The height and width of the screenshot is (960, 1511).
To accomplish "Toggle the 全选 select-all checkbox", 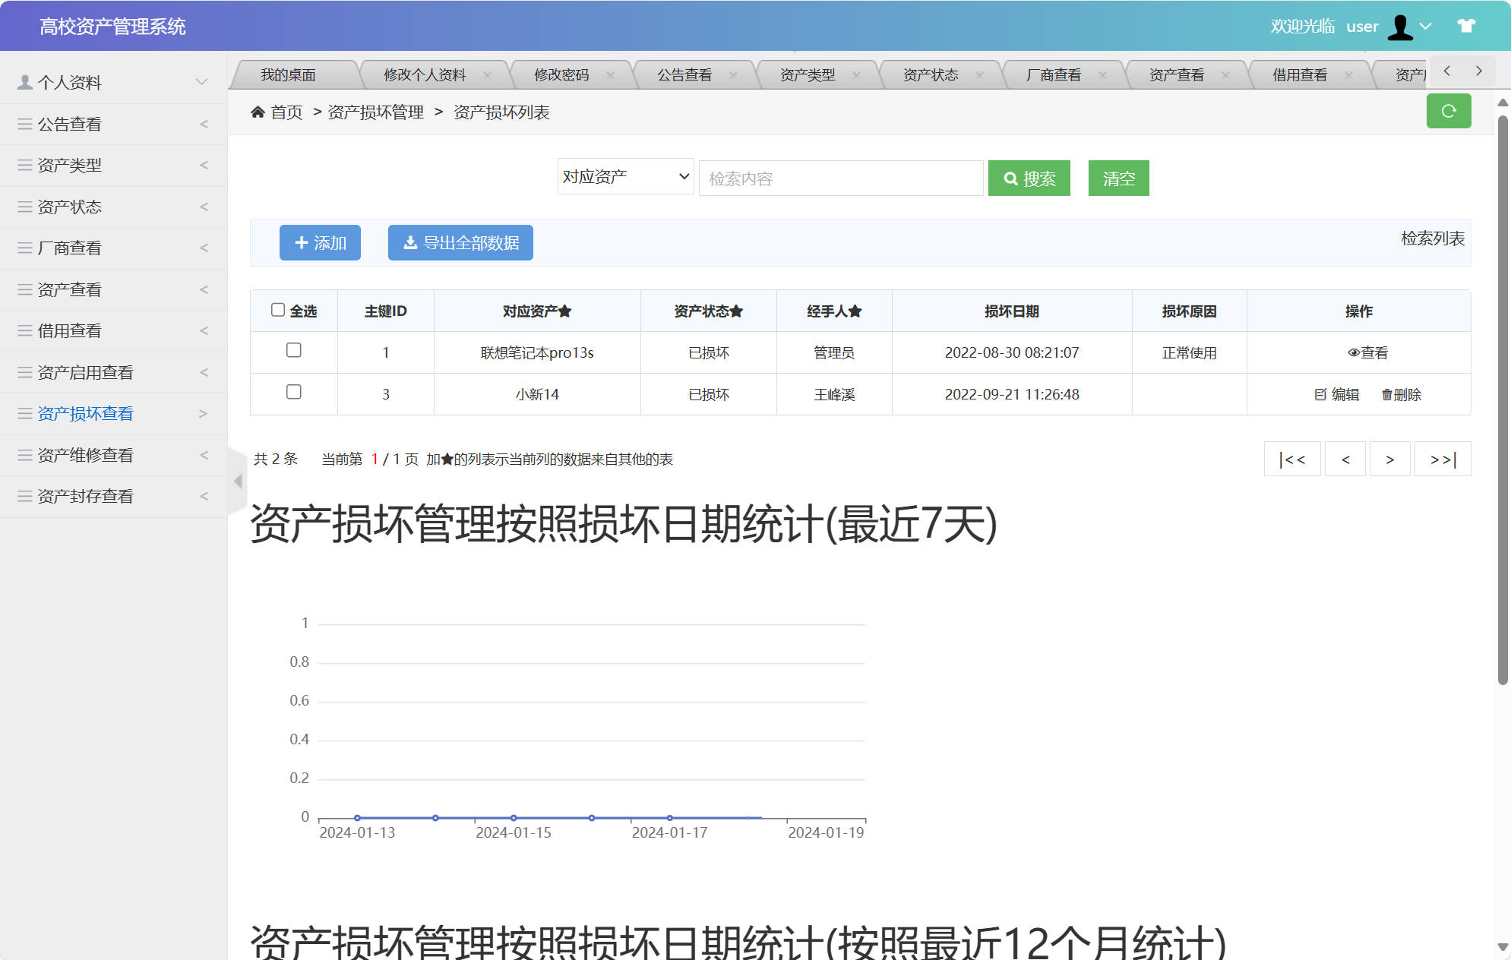I will coord(280,309).
